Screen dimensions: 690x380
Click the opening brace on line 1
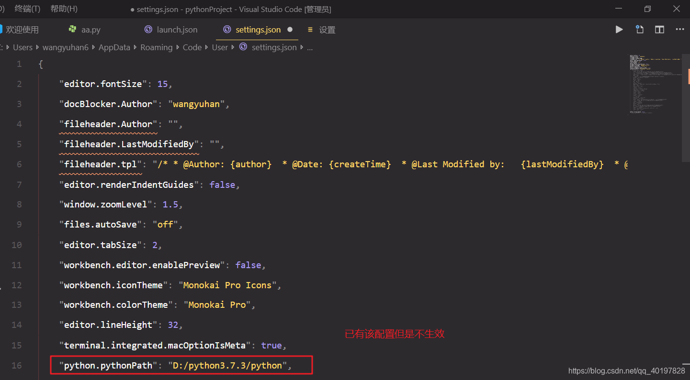pyautogui.click(x=41, y=64)
